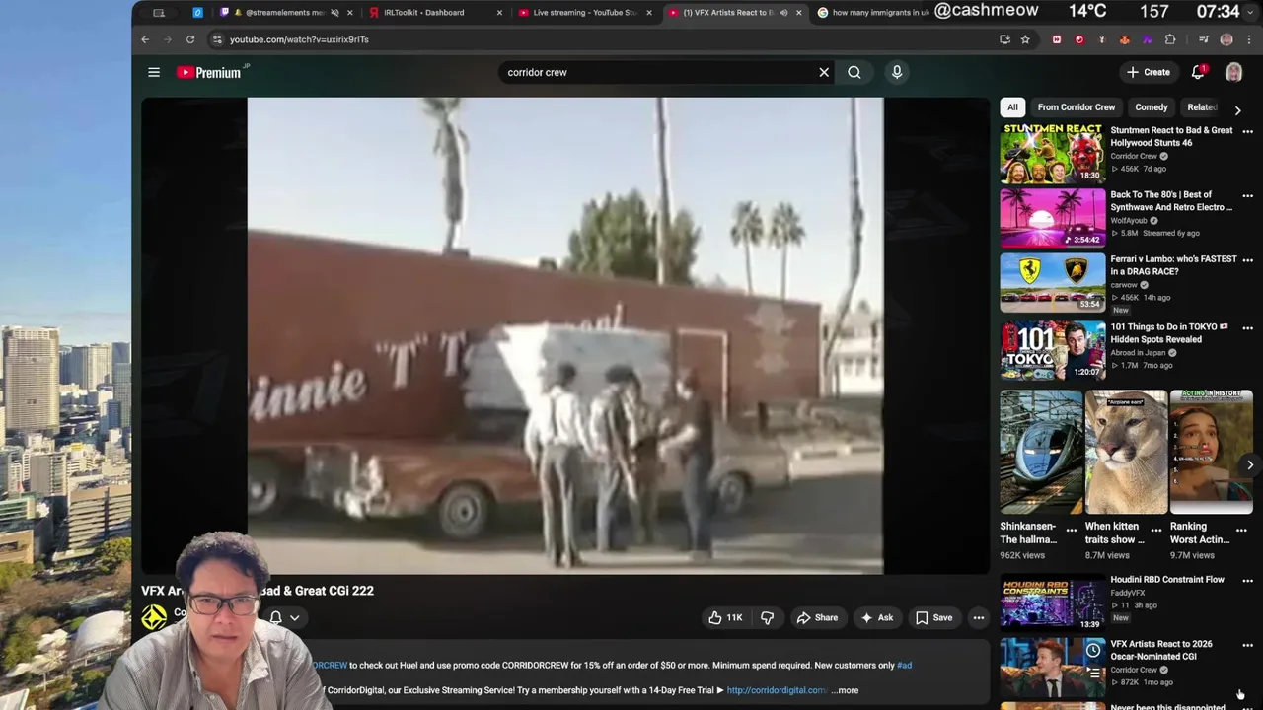
Task: Open browser profile avatar in toolbar
Action: tap(1226, 39)
